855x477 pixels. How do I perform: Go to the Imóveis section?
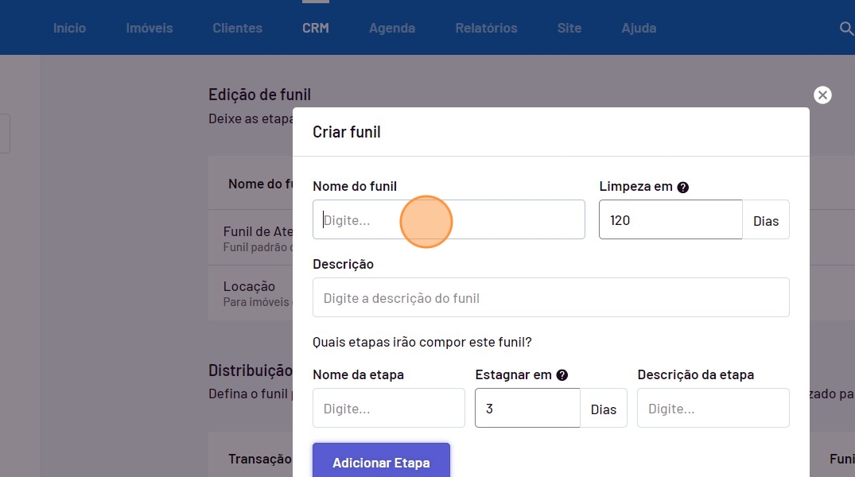click(150, 28)
